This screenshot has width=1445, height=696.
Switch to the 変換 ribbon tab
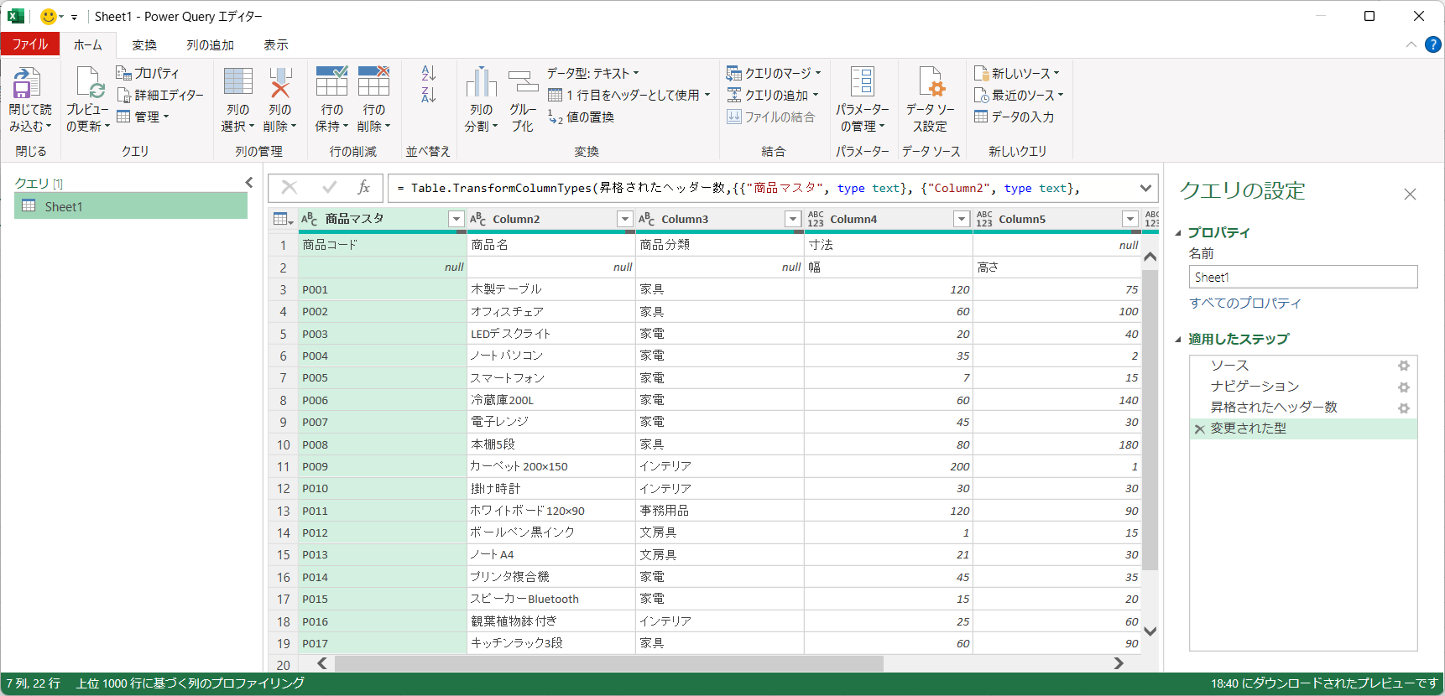(x=144, y=45)
